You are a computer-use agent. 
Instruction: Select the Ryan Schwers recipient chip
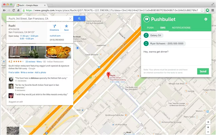coord(165,44)
